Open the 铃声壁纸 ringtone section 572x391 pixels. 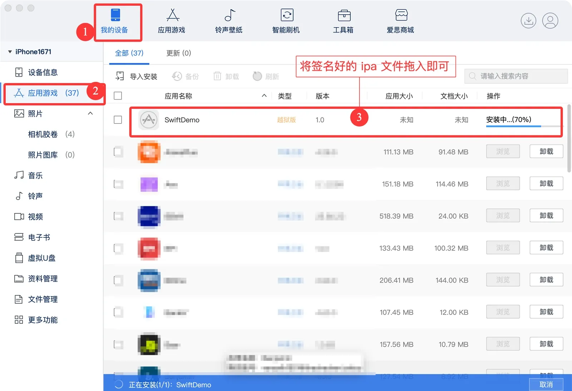click(x=229, y=21)
